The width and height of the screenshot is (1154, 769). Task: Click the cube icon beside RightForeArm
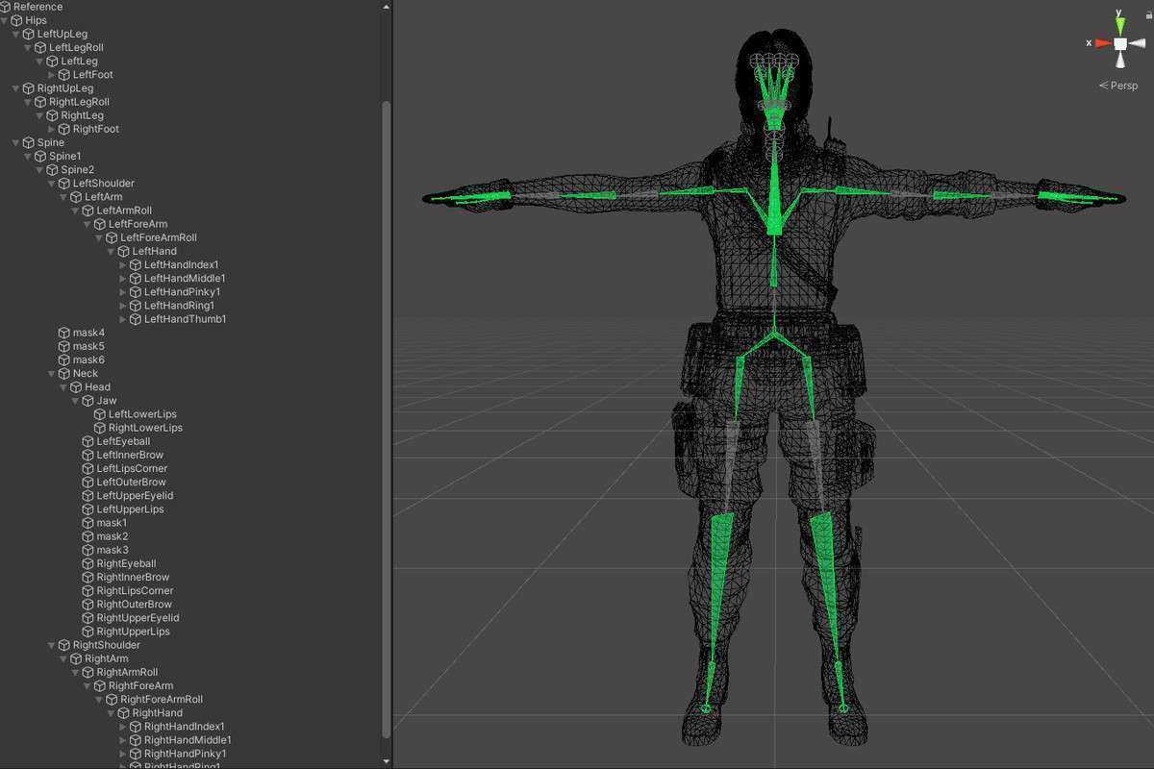pos(100,686)
